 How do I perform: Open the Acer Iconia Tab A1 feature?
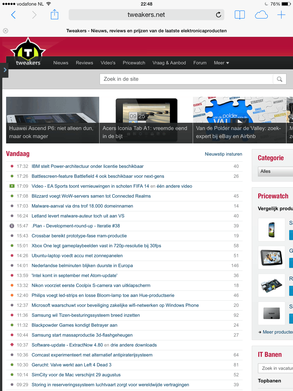click(x=146, y=120)
